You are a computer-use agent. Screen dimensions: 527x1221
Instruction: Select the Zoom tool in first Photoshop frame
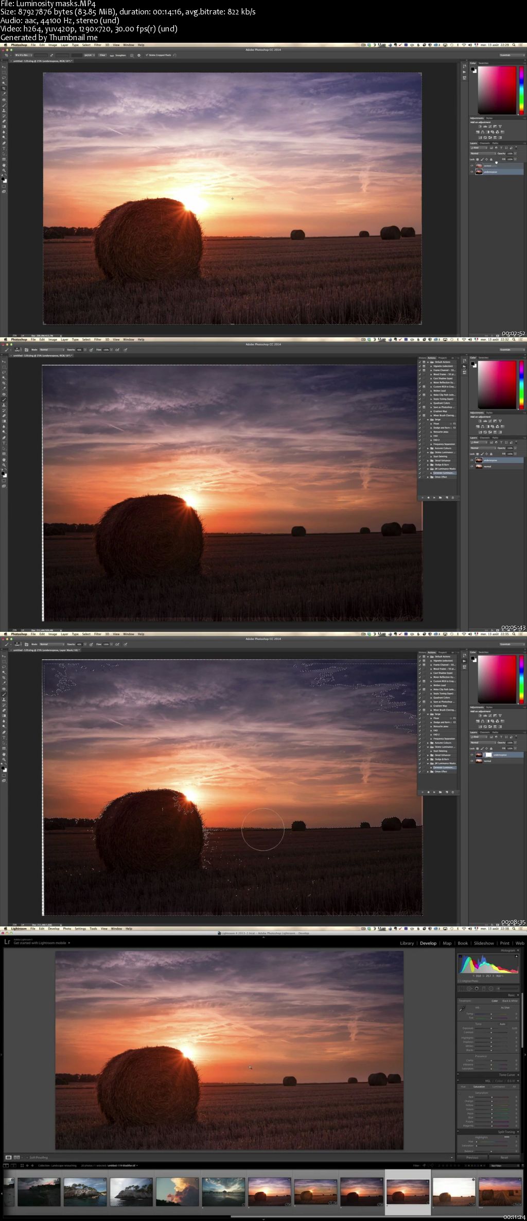[4, 170]
